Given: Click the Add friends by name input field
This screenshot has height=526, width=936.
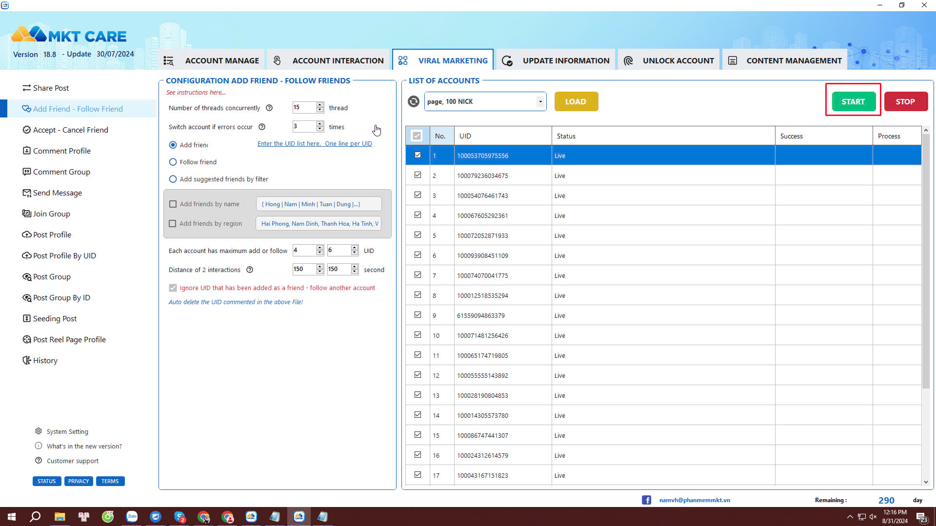Looking at the screenshot, I should 319,204.
